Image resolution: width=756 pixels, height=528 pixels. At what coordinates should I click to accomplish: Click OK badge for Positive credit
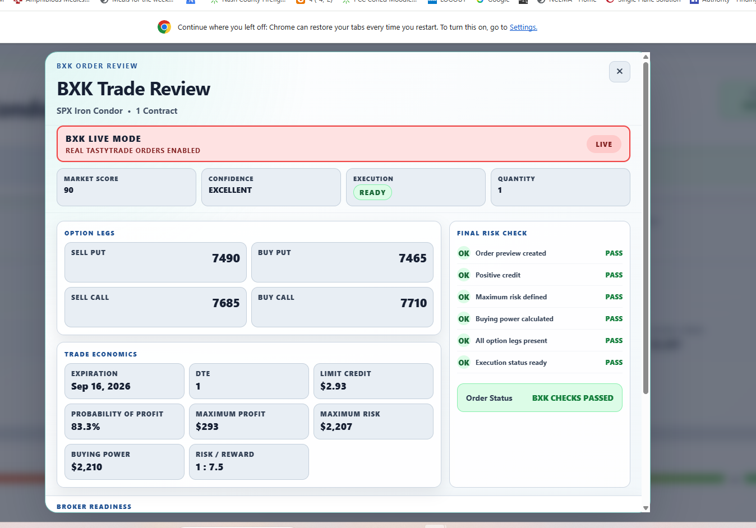point(464,275)
